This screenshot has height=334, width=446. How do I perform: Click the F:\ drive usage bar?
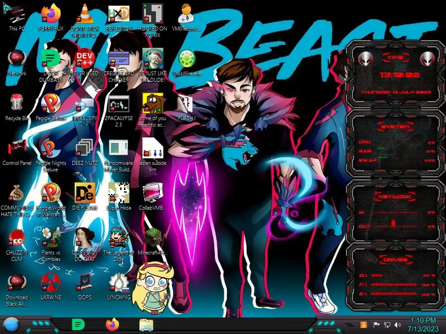pyautogui.click(x=394, y=284)
